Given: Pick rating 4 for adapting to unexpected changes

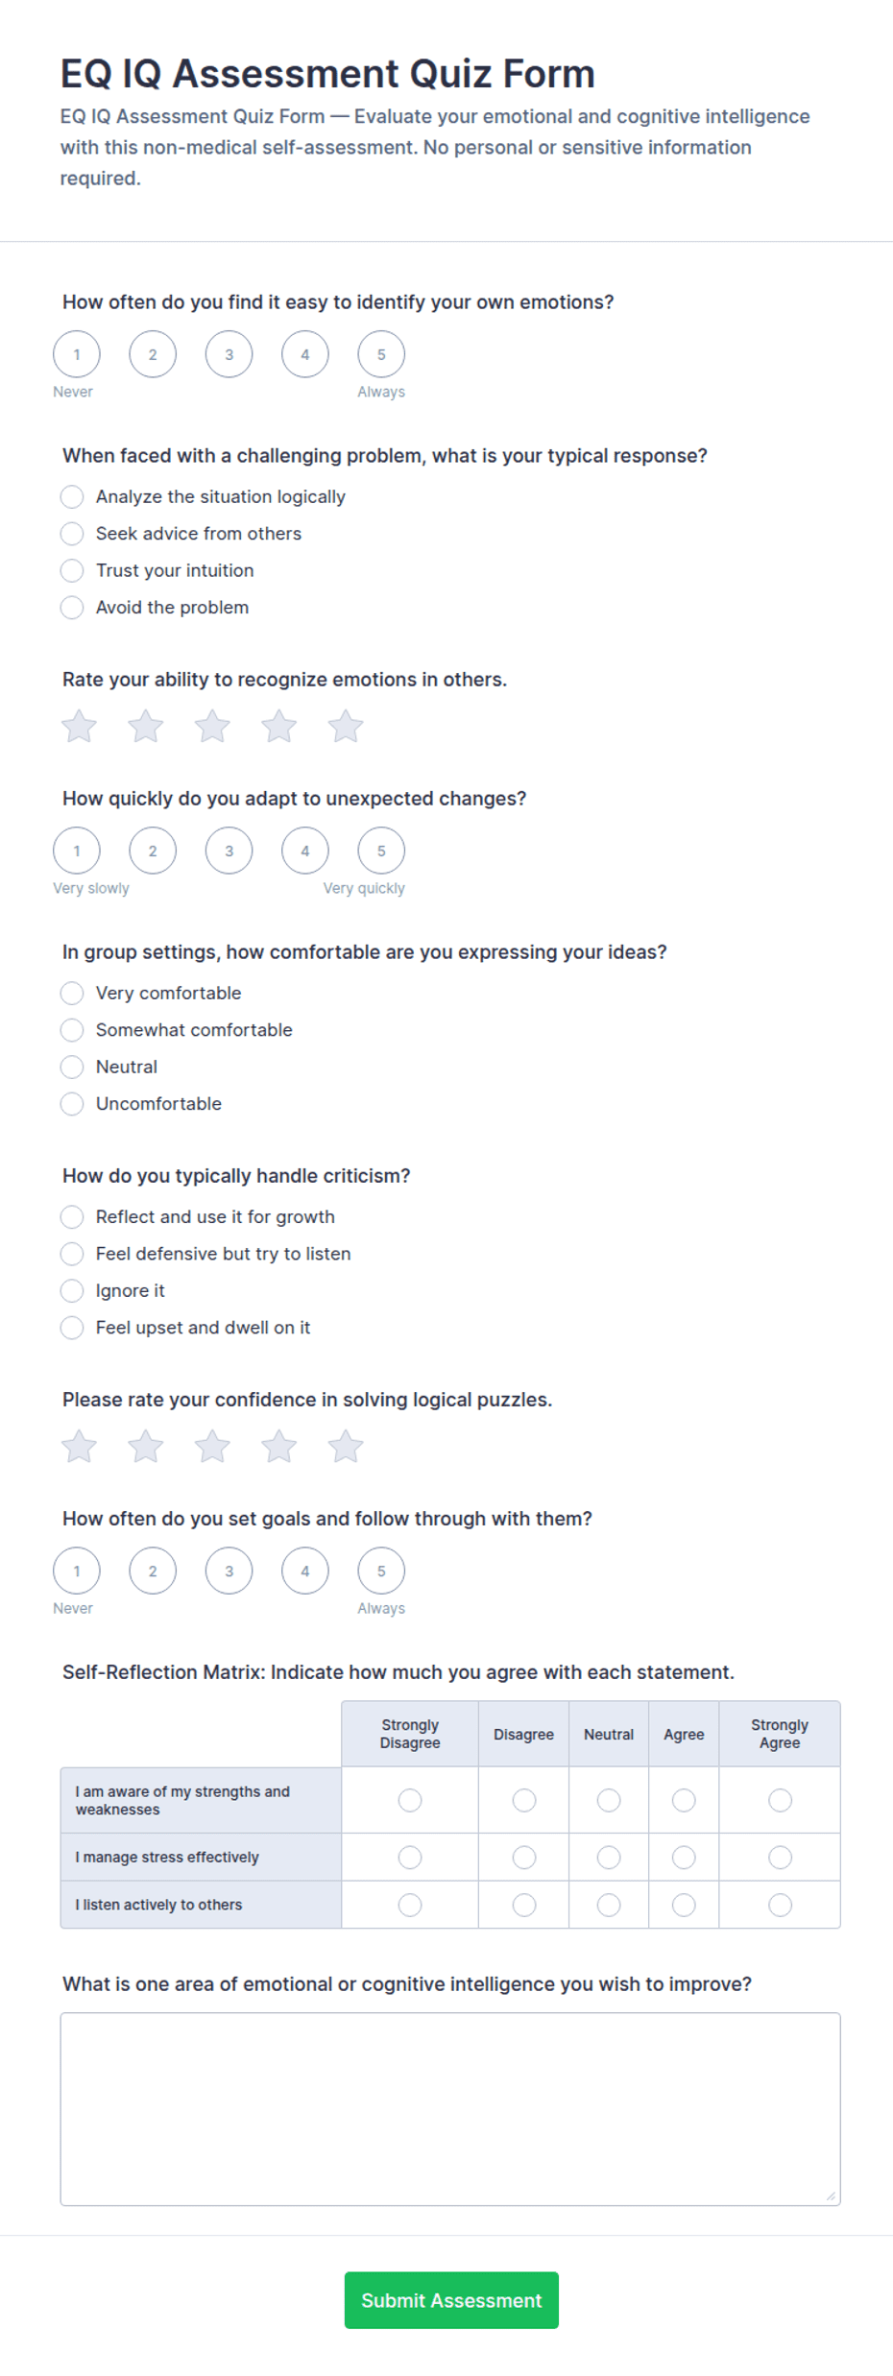Looking at the screenshot, I should pyautogui.click(x=305, y=851).
